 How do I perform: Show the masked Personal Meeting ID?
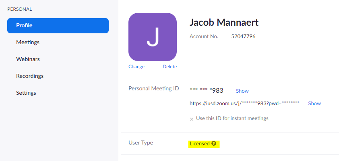click(242, 91)
